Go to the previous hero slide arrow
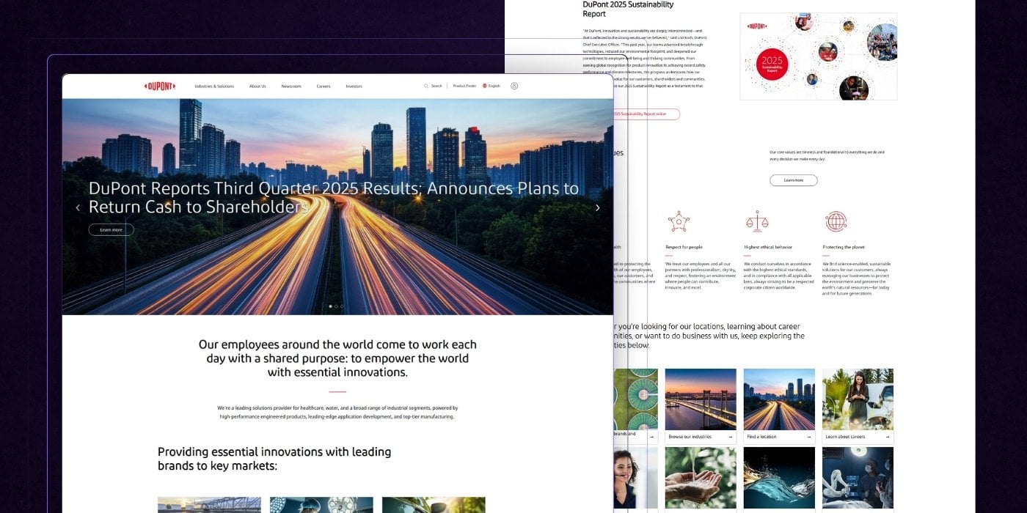The image size is (1027, 513). [78, 208]
